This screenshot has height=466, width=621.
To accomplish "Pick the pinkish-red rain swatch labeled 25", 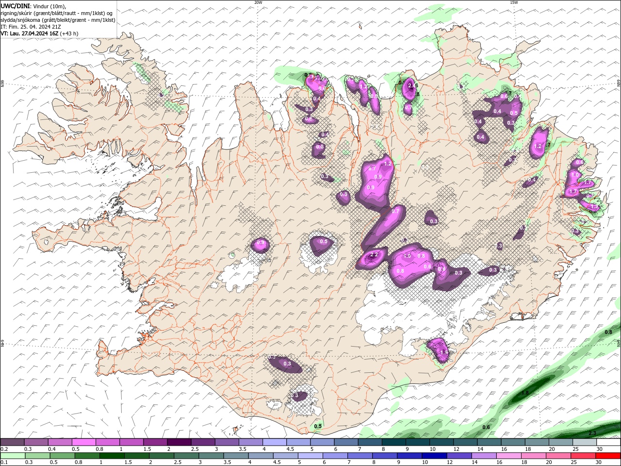I will (583, 456).
